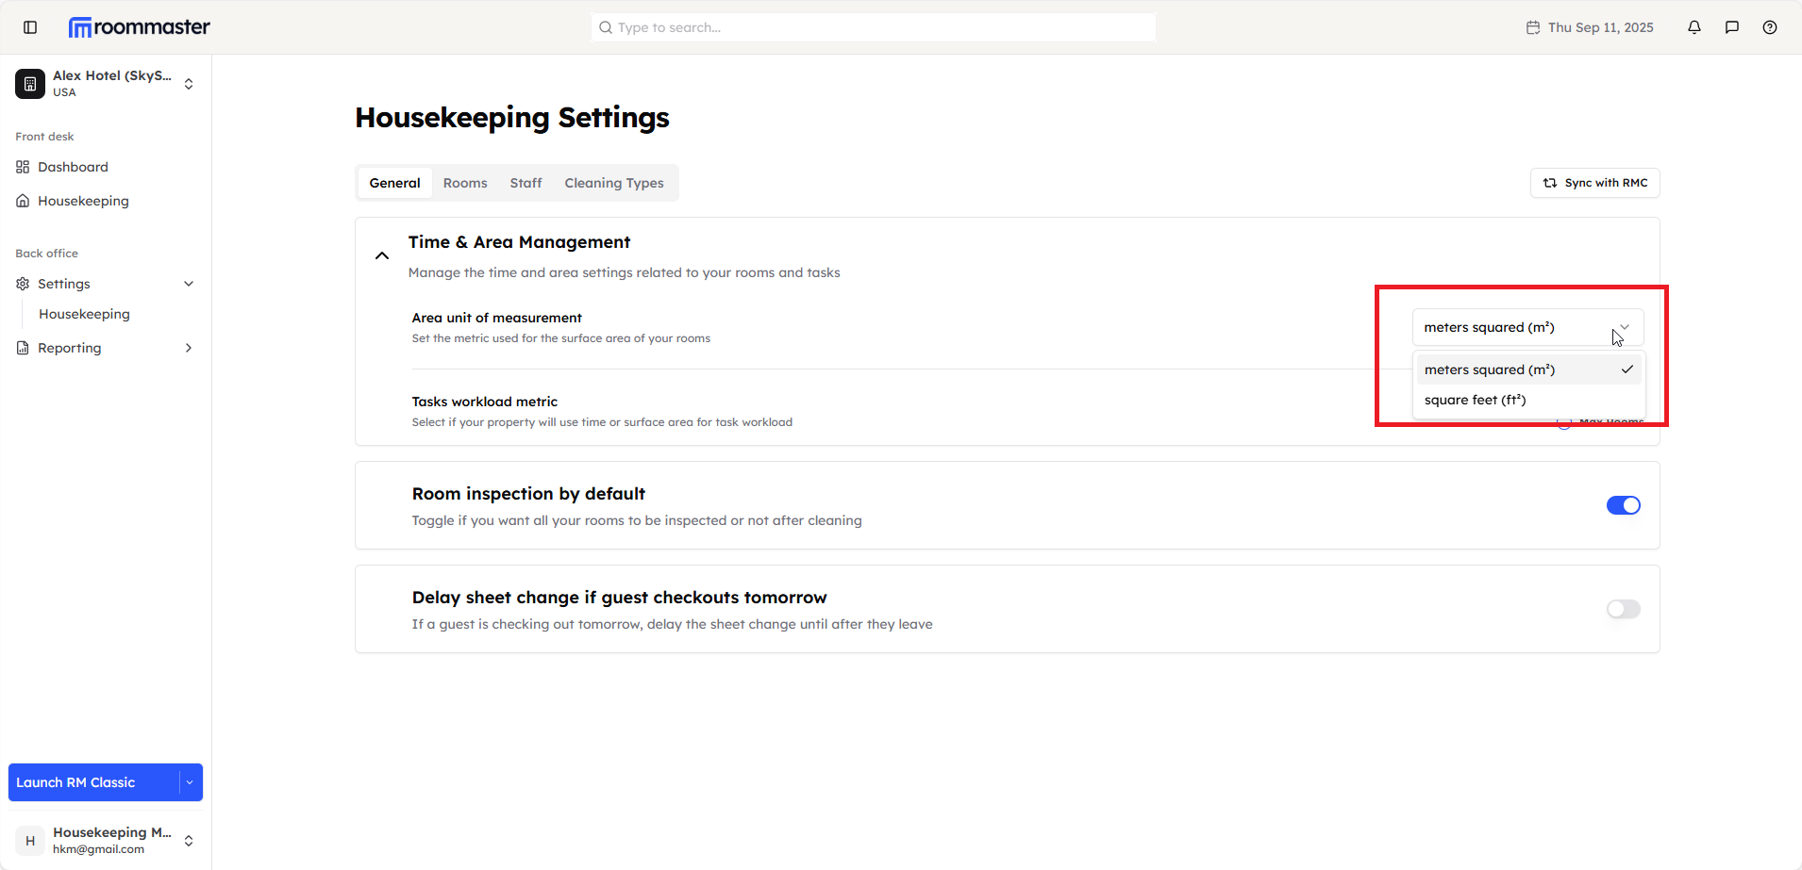Click the roommaster logo
Viewport: 1802px width, 870px height.
coord(140,27)
